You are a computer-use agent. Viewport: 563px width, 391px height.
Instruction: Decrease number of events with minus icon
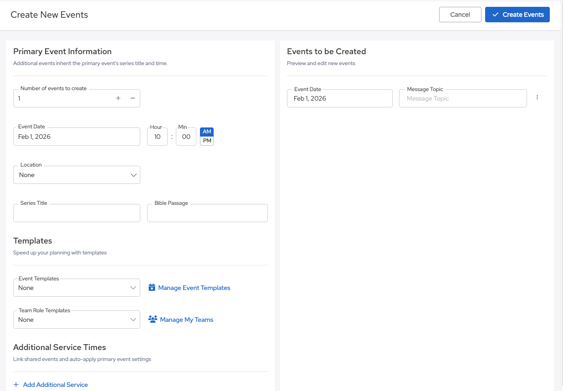click(x=133, y=98)
